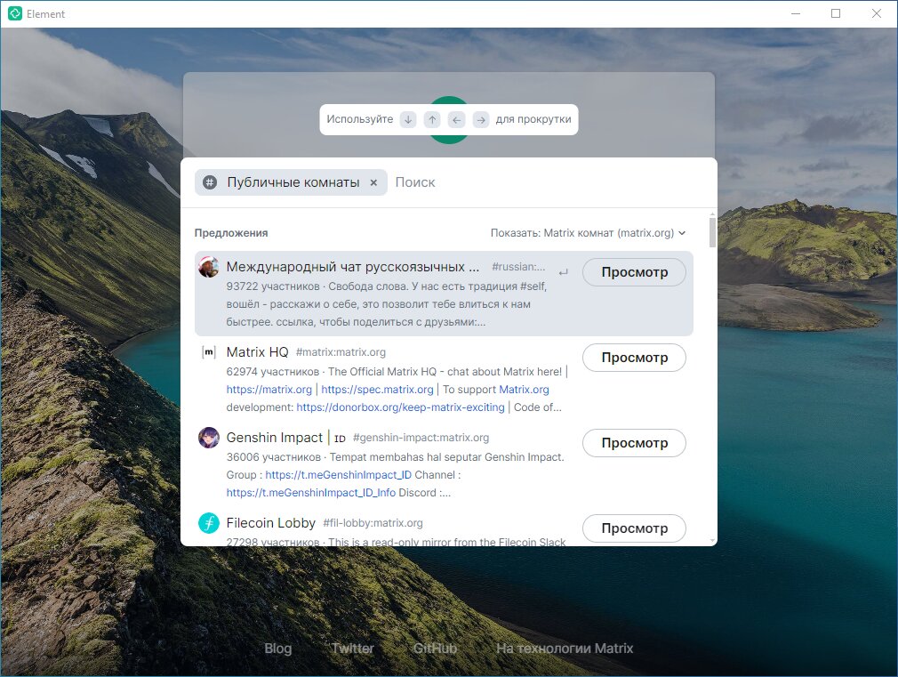Click the results list scrollbar thumb
Image resolution: width=898 pixels, height=677 pixels.
712,233
